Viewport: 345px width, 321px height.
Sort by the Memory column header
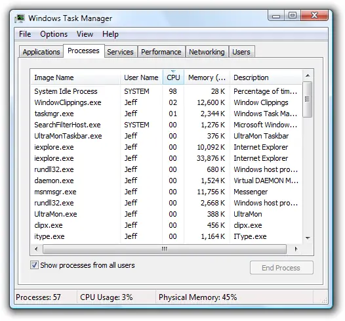[207, 77]
